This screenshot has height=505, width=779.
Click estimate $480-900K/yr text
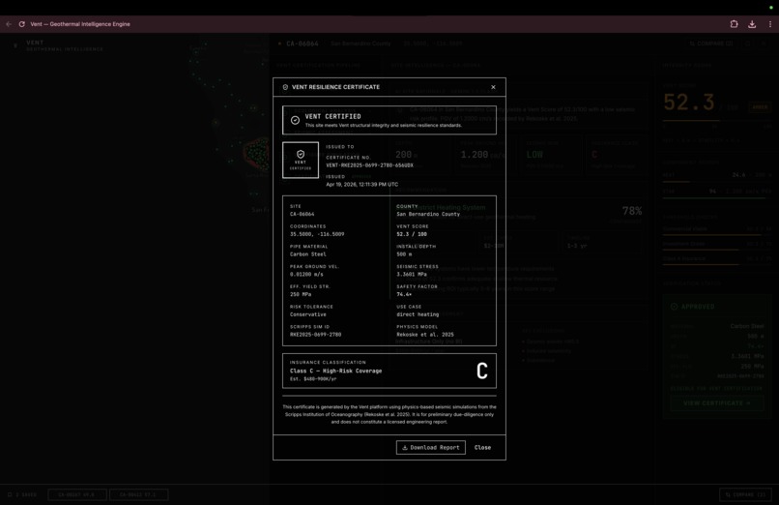pyautogui.click(x=313, y=379)
